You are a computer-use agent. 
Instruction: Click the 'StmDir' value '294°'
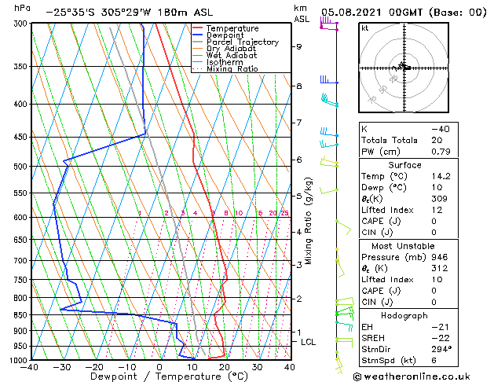(441, 349)
